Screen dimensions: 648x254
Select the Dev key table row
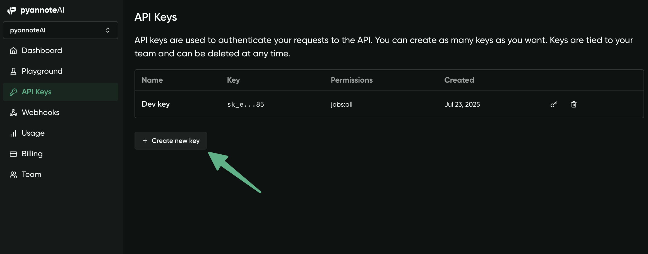coord(307,104)
